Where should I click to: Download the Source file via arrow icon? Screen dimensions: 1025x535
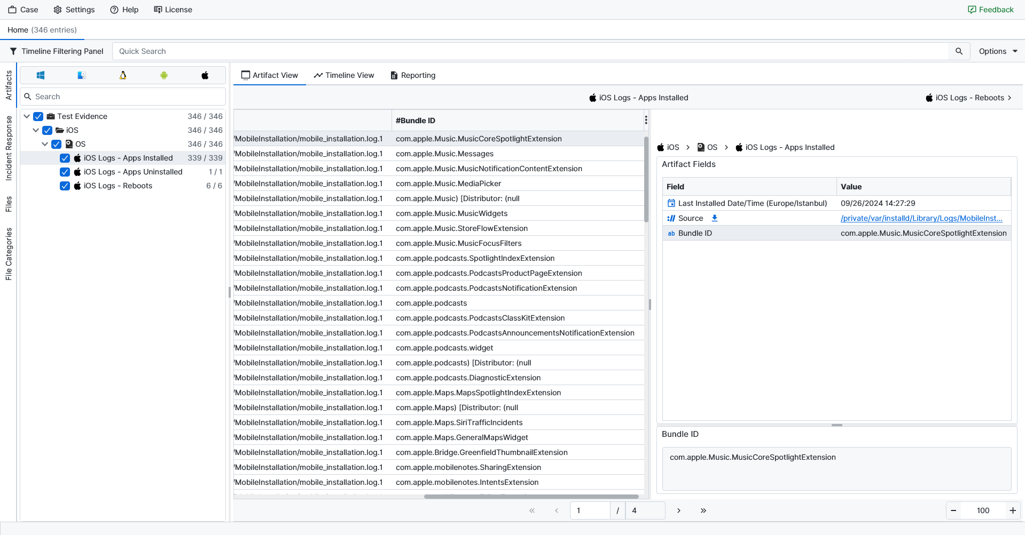(x=715, y=218)
